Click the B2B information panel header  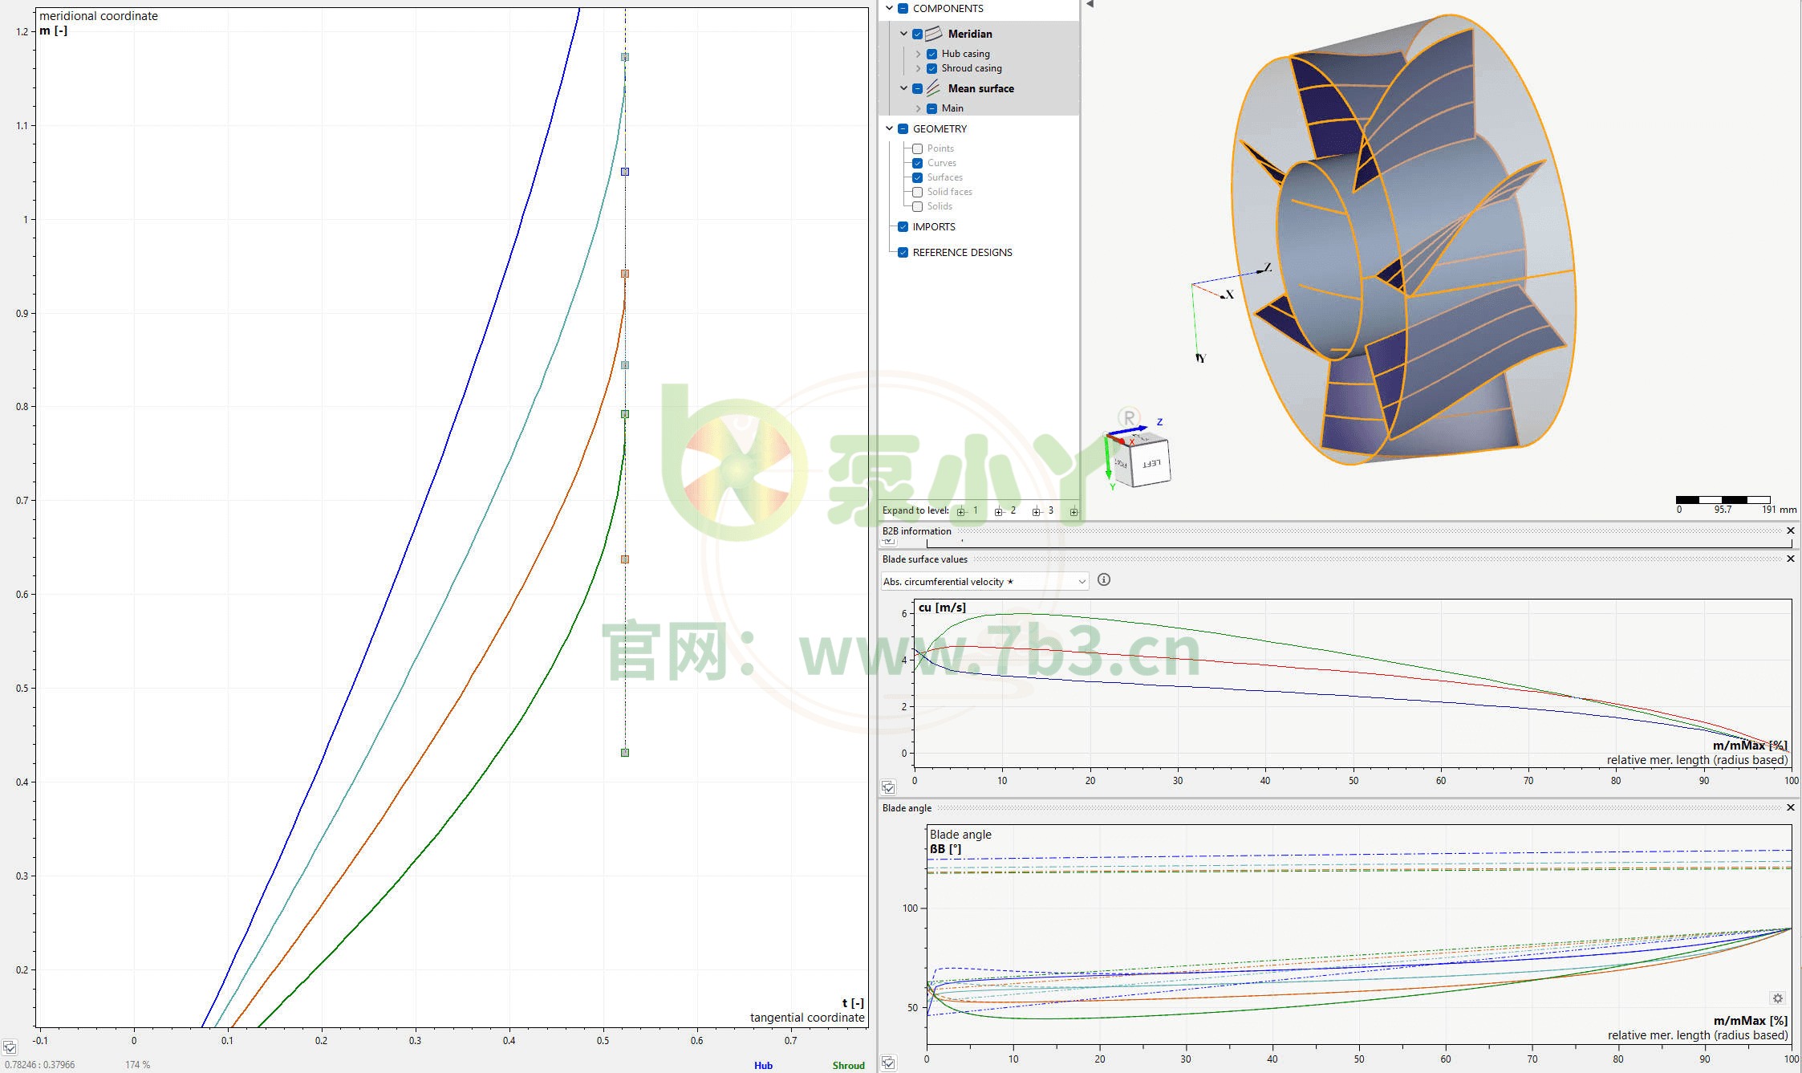click(917, 531)
